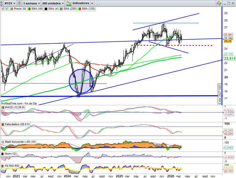Select the Precio legend label

pos(18,8)
